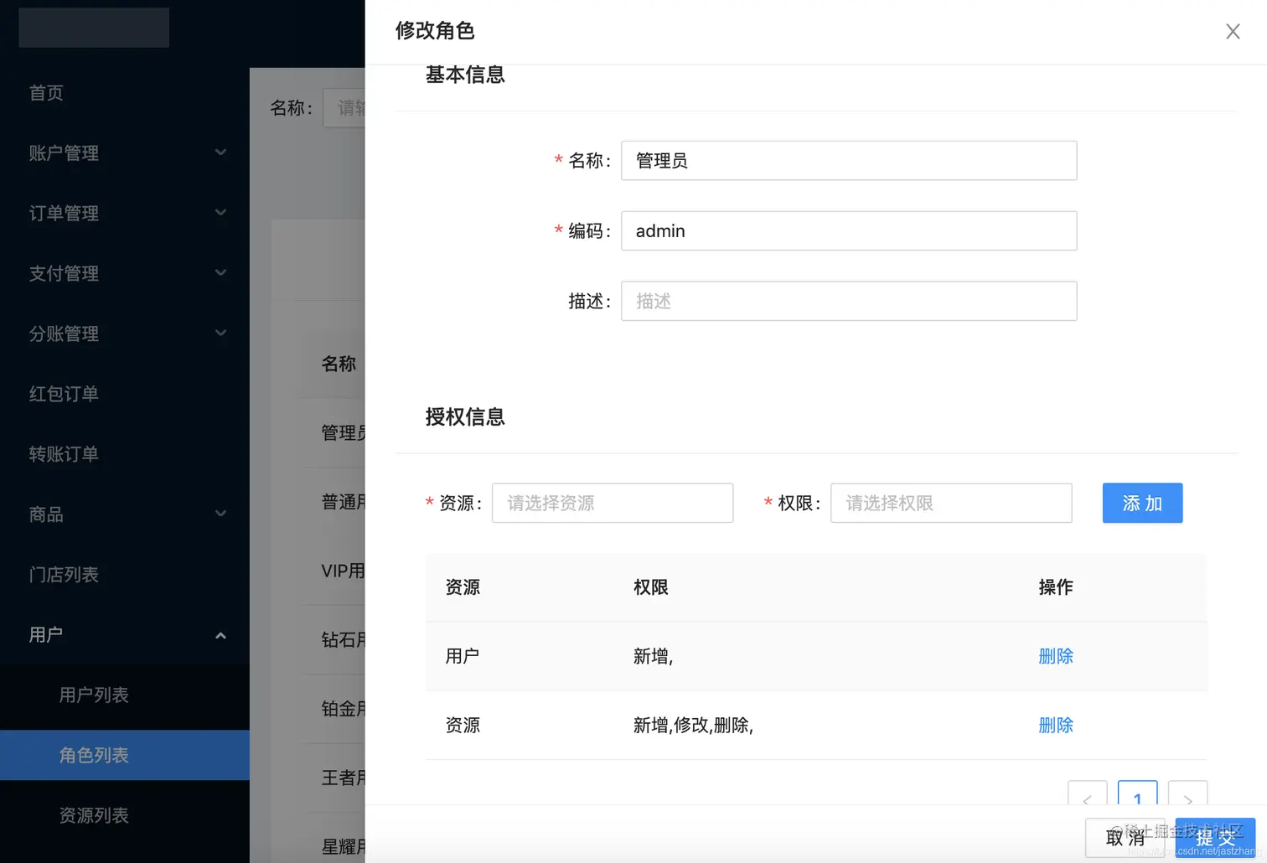Open the 权限 selection dropdown
Image resolution: width=1267 pixels, height=863 pixels.
pos(950,503)
